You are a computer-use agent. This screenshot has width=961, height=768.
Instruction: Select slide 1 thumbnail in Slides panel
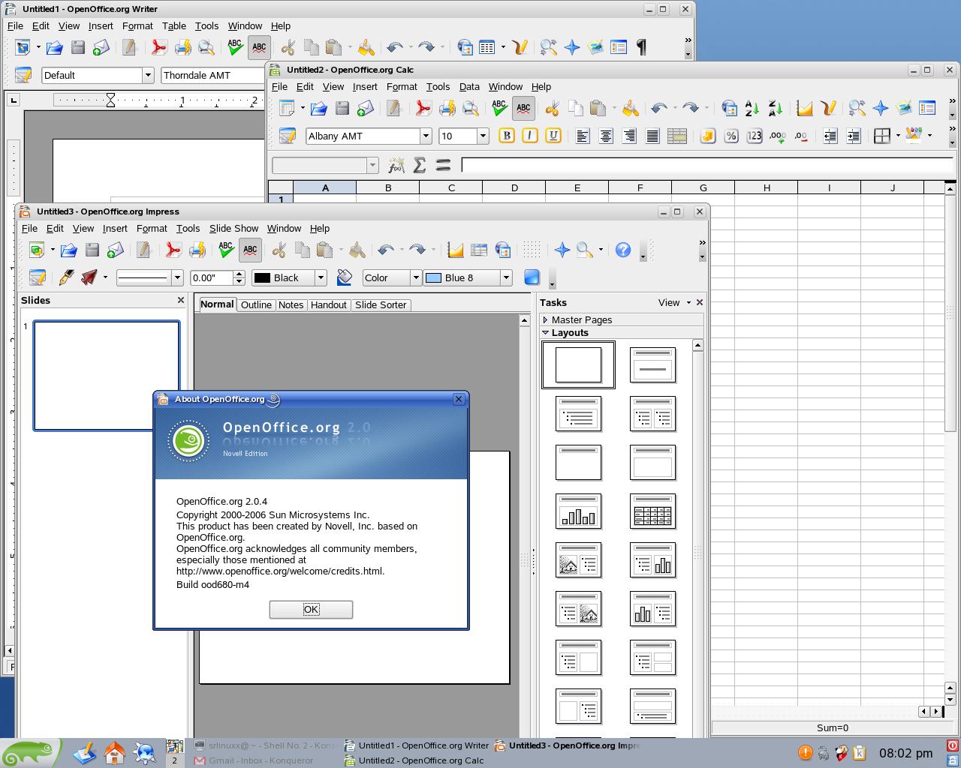[107, 376]
